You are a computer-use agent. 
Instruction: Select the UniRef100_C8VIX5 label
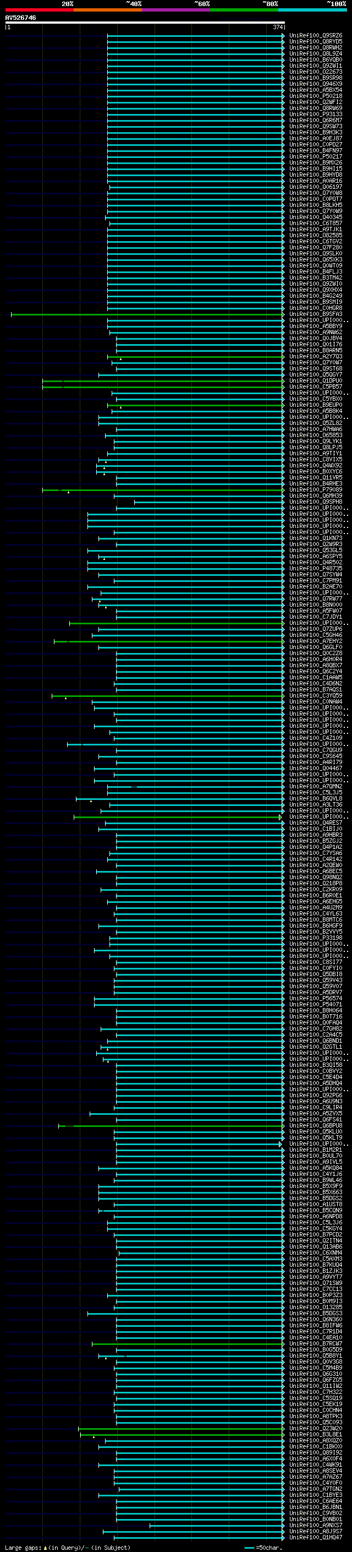click(316, 460)
